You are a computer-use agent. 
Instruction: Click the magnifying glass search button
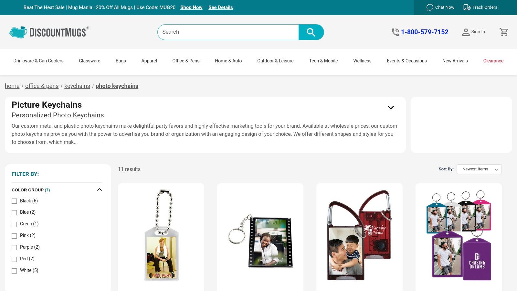point(311,32)
